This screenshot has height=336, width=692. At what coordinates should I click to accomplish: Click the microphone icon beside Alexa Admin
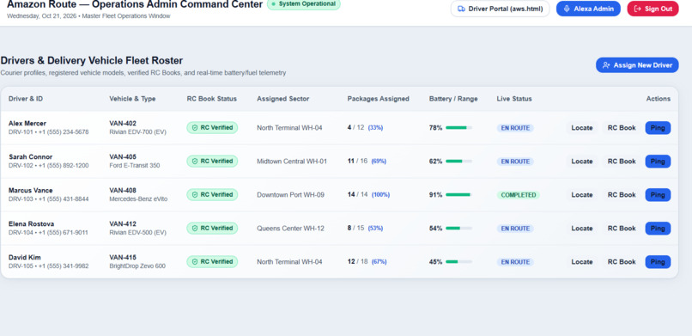(567, 9)
